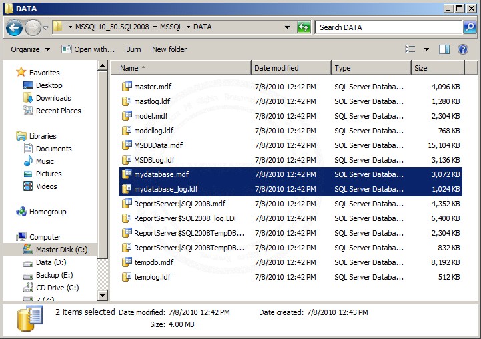The width and height of the screenshot is (481, 339).
Task: Select templog.ldf file icon
Action: click(127, 277)
